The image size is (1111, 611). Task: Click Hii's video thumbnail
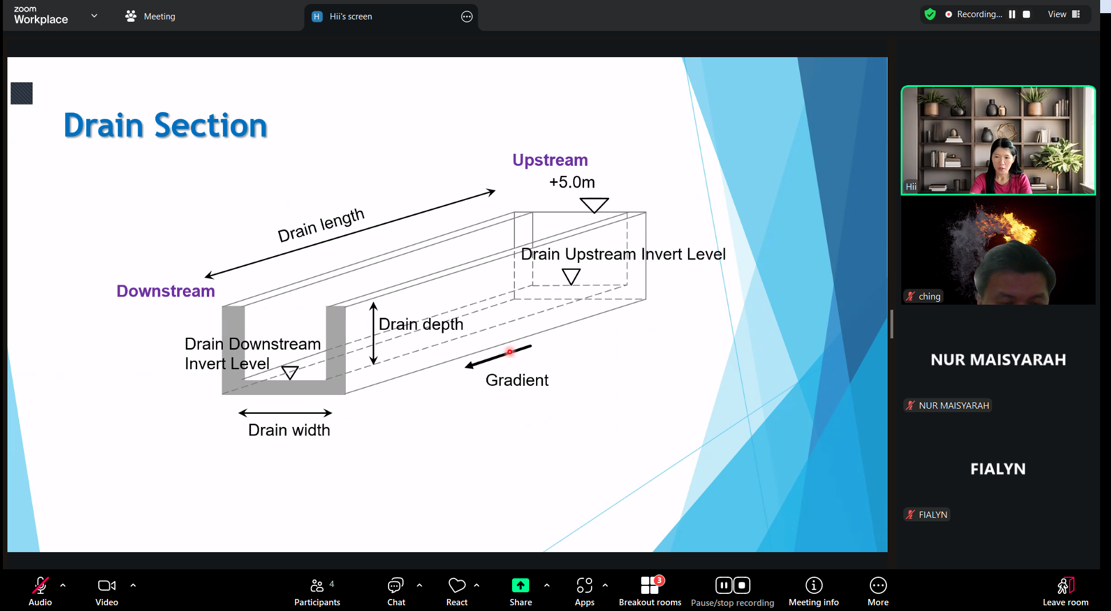[x=998, y=141]
